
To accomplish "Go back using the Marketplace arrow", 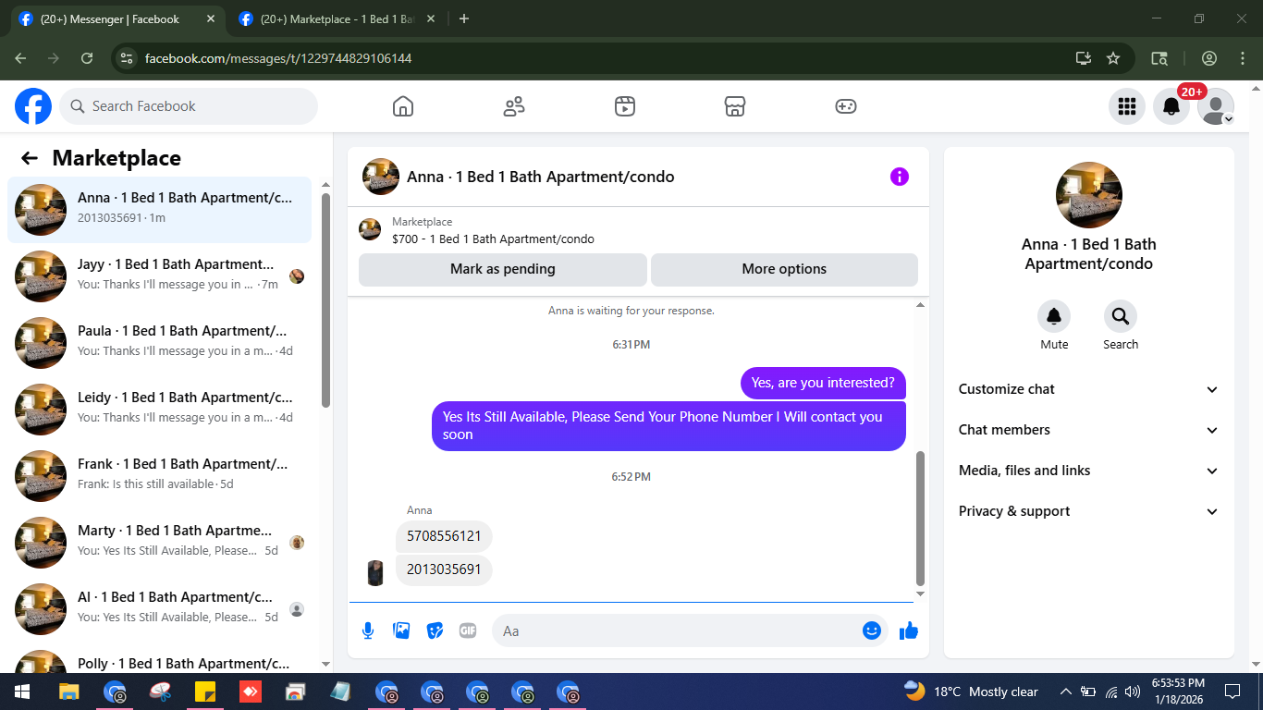I will coord(30,158).
